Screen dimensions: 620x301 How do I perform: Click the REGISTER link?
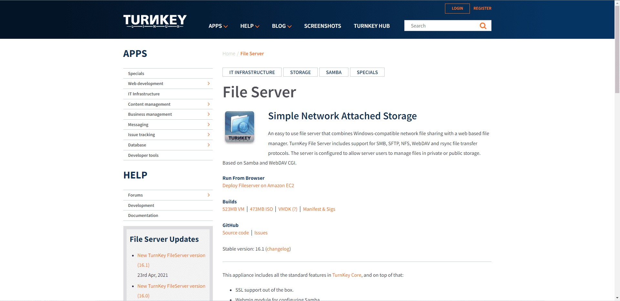point(482,8)
